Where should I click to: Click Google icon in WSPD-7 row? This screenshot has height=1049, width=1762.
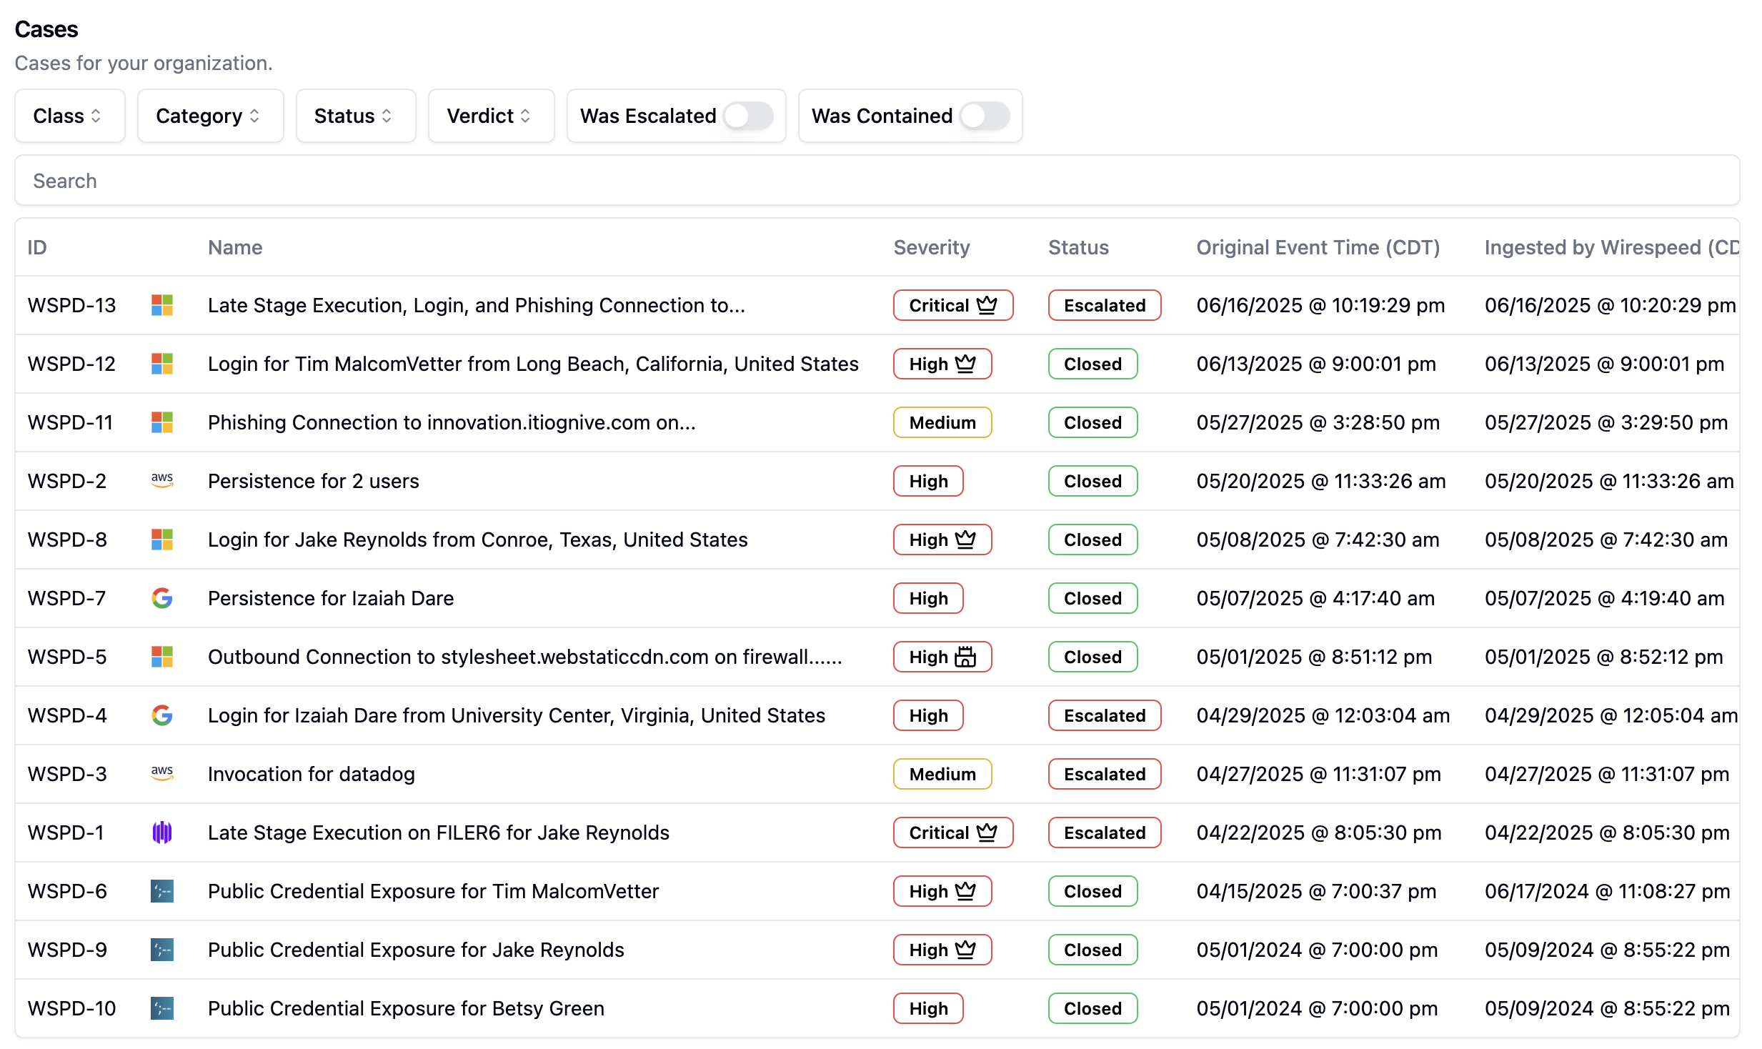pyautogui.click(x=162, y=598)
